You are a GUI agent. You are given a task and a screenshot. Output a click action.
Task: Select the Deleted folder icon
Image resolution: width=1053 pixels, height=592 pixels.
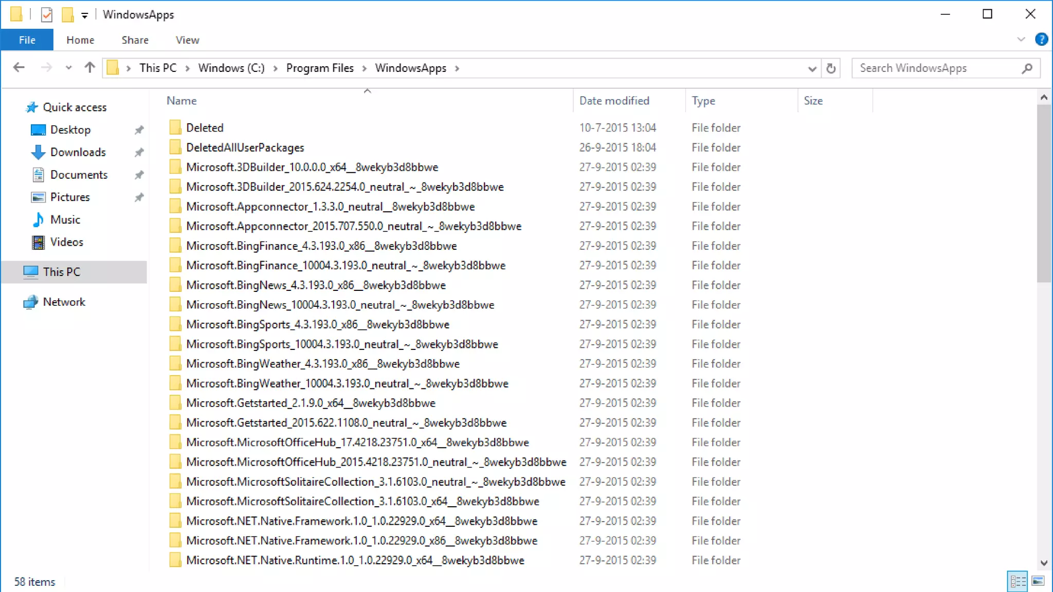coord(175,127)
